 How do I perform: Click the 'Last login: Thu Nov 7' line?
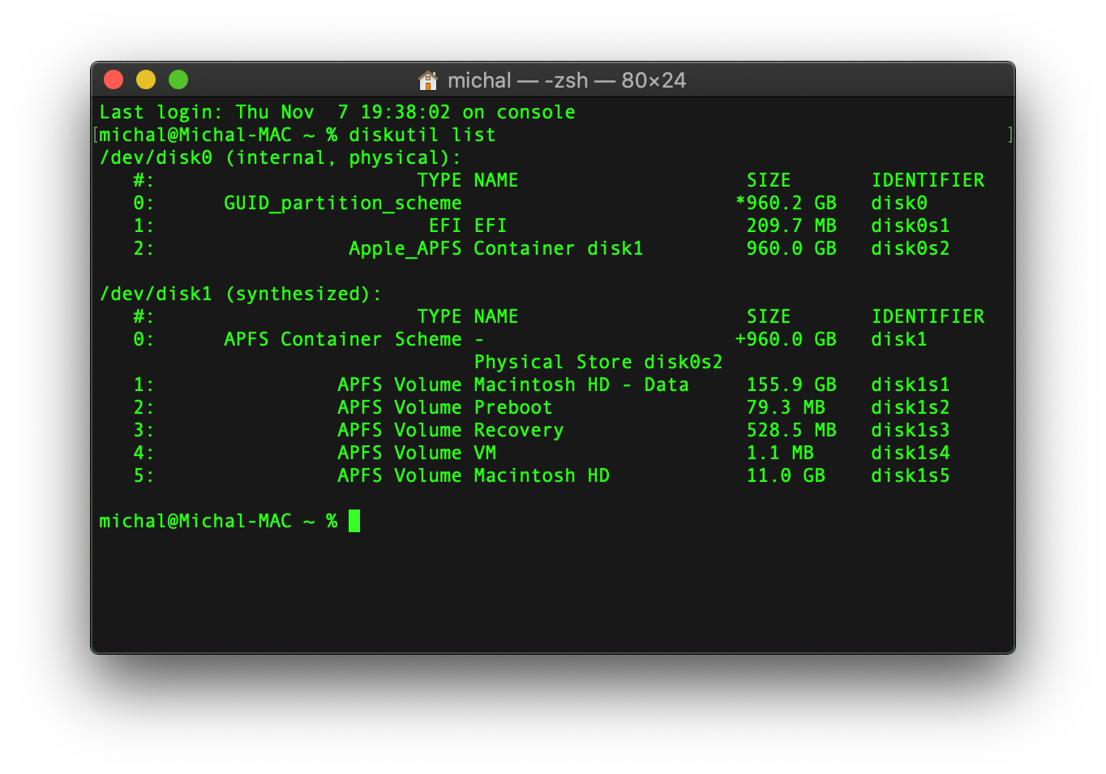337,112
